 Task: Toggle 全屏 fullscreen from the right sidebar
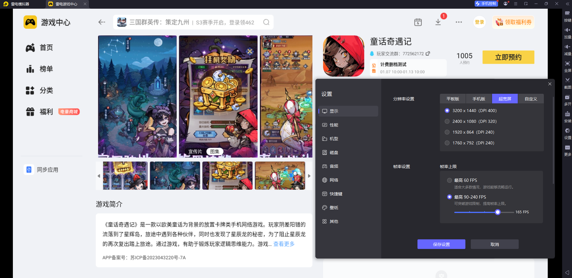568,67
